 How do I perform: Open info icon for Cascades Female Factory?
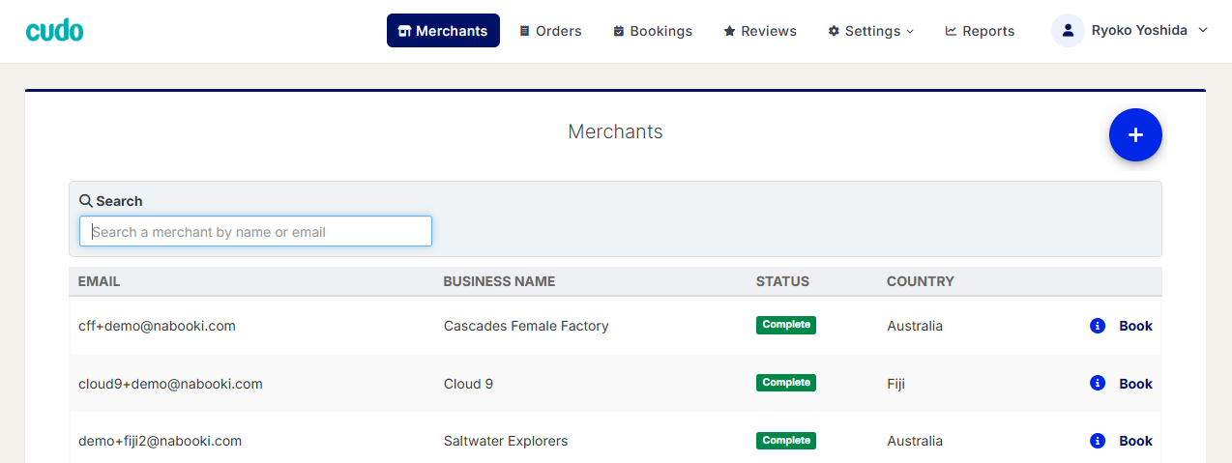point(1098,326)
